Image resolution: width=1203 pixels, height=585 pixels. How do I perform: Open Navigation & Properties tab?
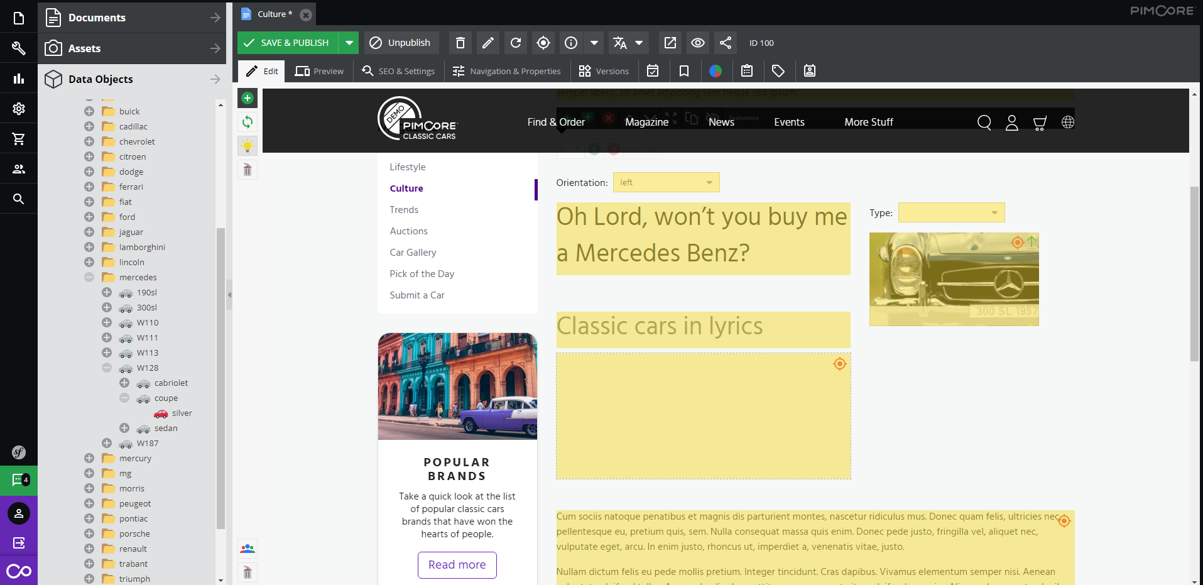click(x=507, y=71)
